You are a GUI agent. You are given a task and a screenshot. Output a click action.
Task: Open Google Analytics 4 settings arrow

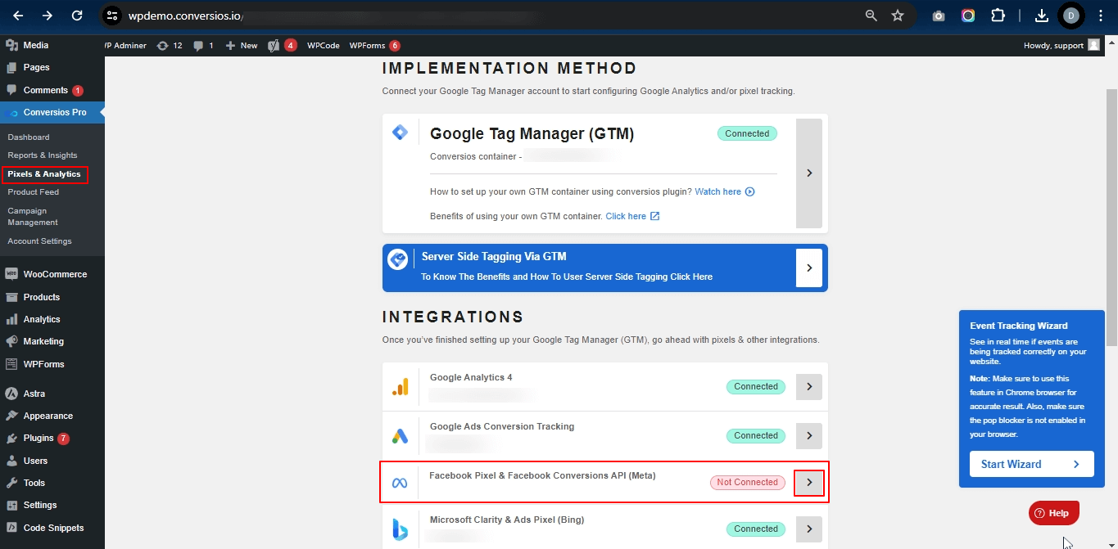pos(809,387)
